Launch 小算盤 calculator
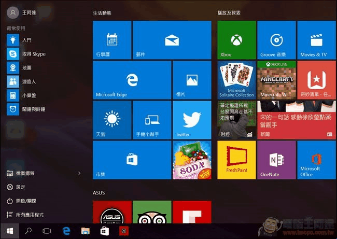337x239 pixels. (21, 95)
